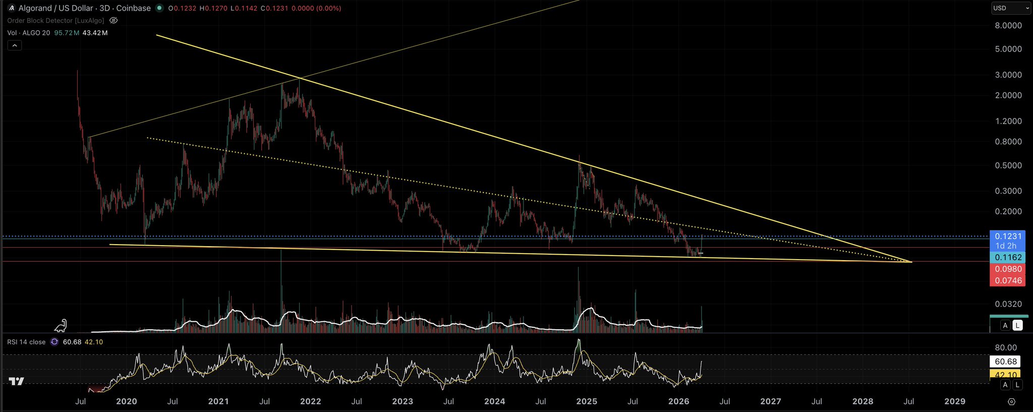1033x412 pixels.
Task: Click the red 0.0746 price tag
Action: pos(1008,281)
